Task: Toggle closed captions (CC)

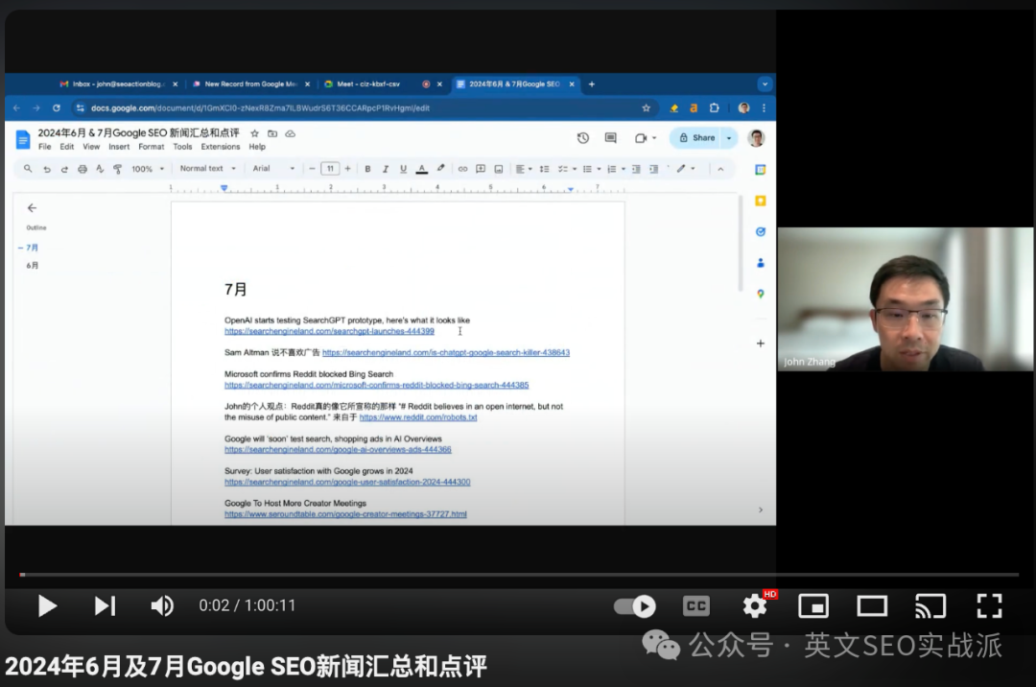Action: [x=695, y=605]
